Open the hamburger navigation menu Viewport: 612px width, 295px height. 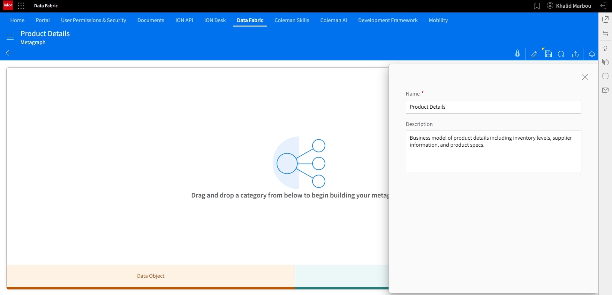[x=10, y=37]
